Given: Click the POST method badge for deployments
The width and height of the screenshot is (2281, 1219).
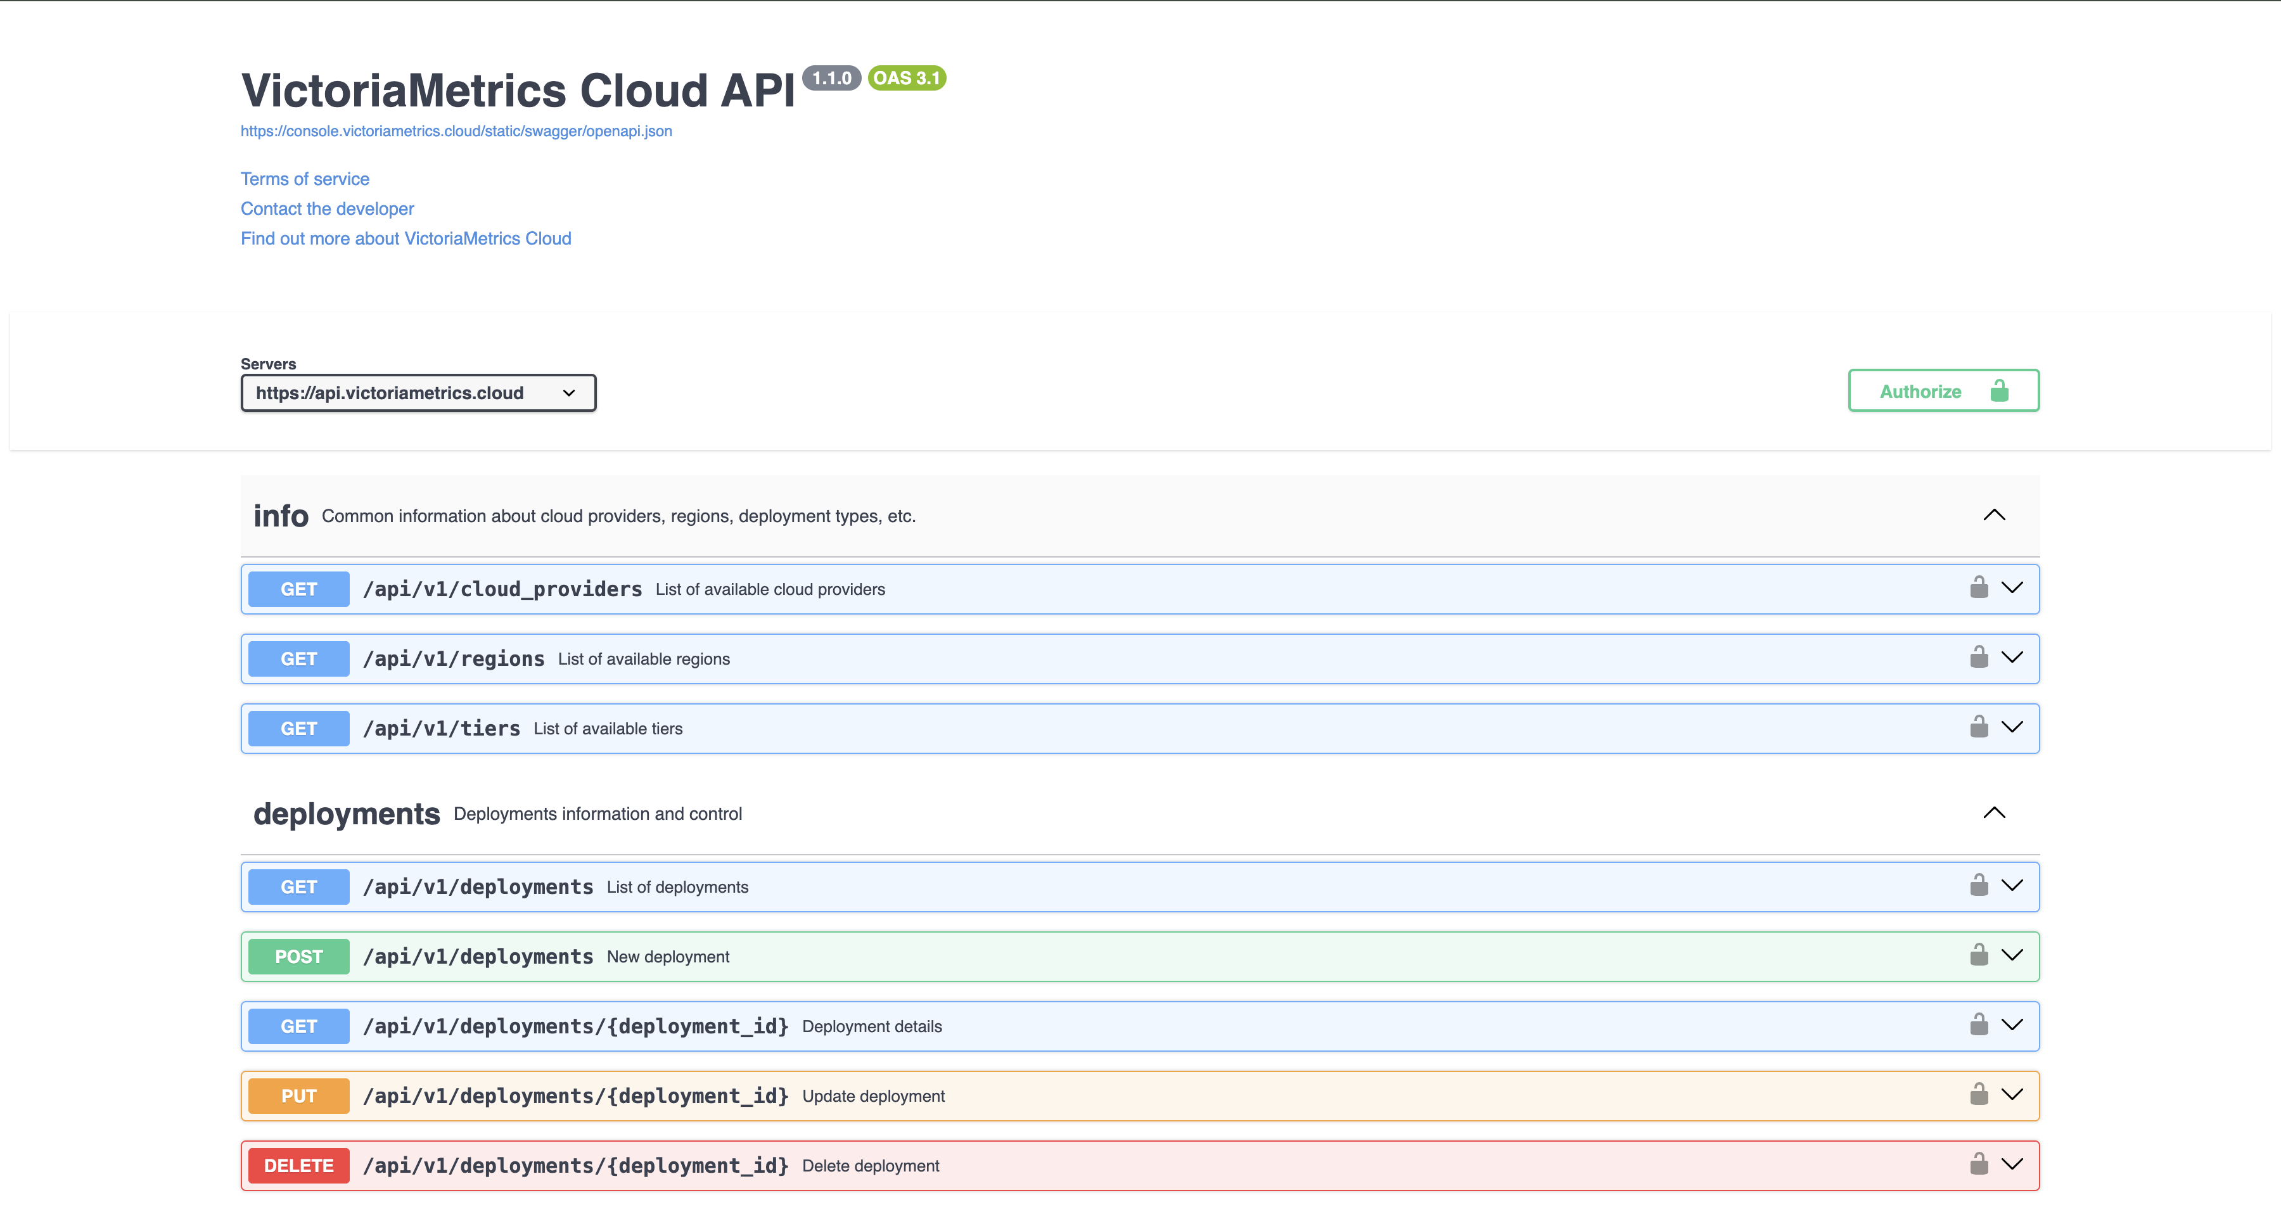Looking at the screenshot, I should coord(298,957).
